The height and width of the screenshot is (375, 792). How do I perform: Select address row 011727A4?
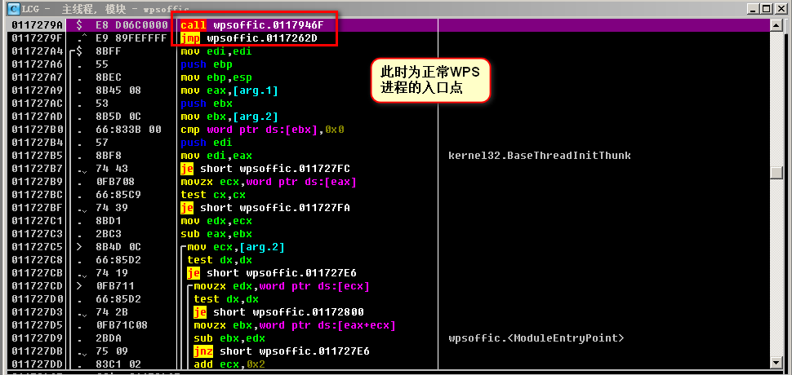(x=37, y=51)
